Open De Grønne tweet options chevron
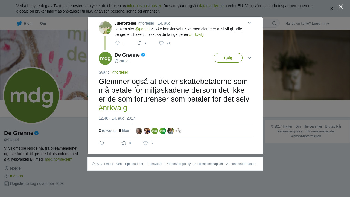 [x=249, y=58]
